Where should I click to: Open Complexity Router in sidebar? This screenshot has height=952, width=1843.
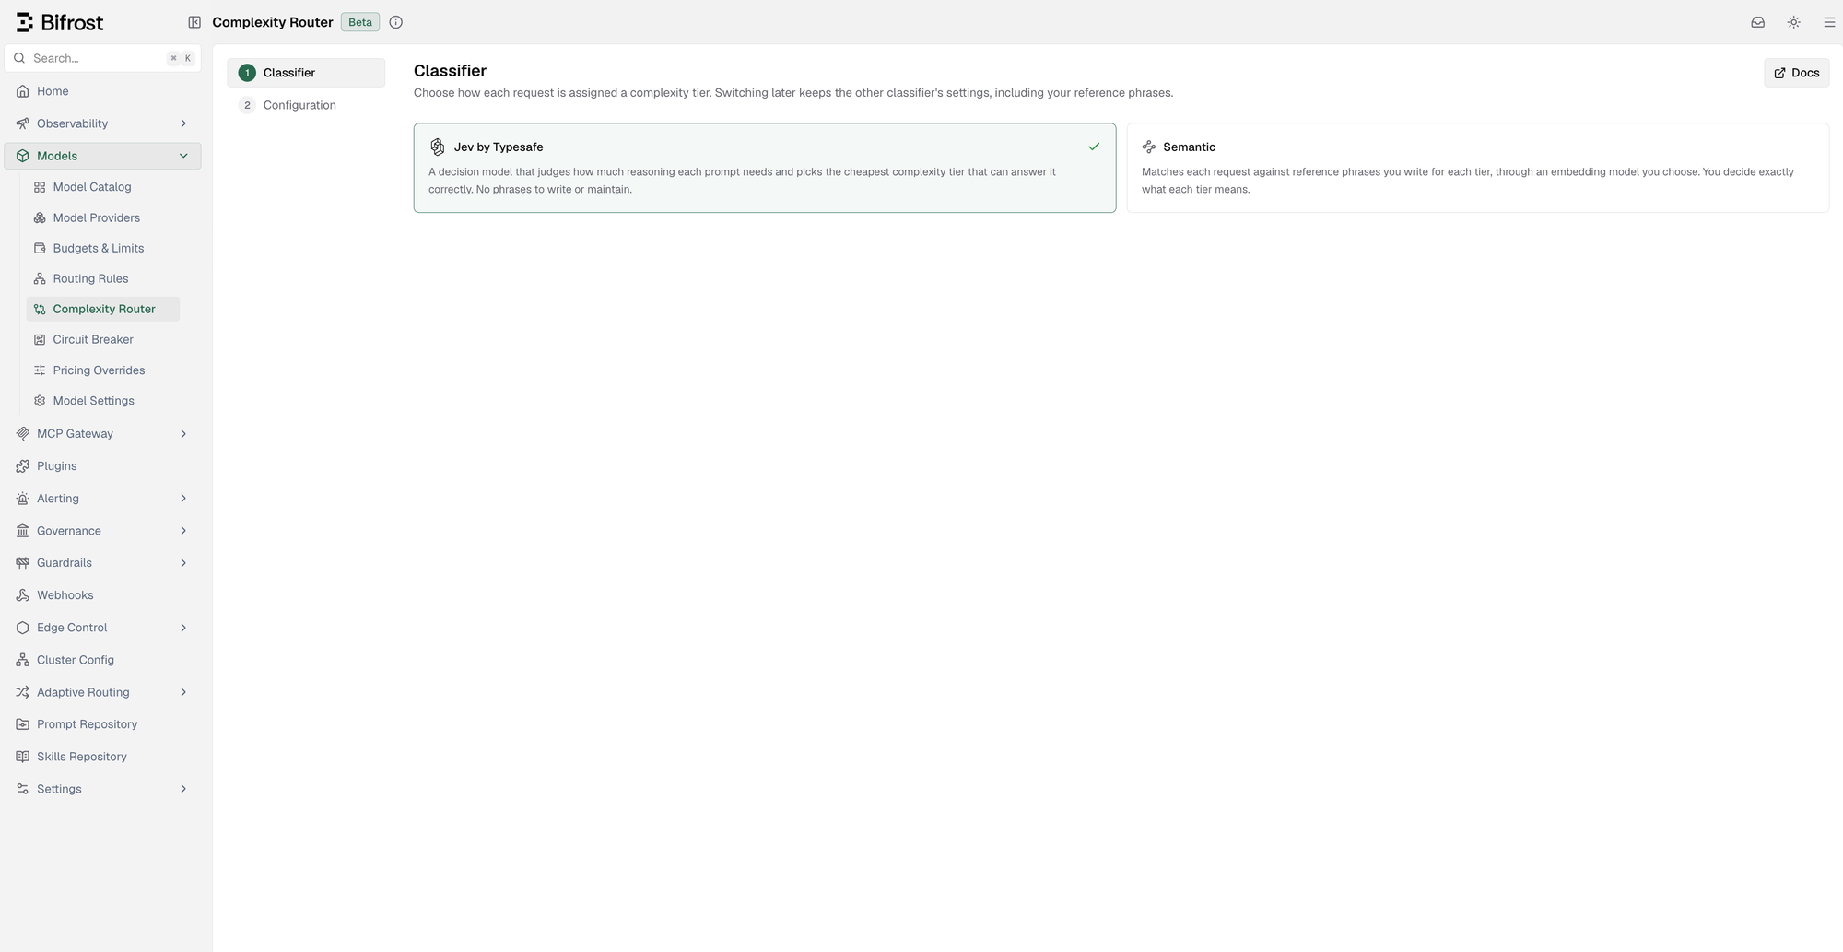click(103, 309)
